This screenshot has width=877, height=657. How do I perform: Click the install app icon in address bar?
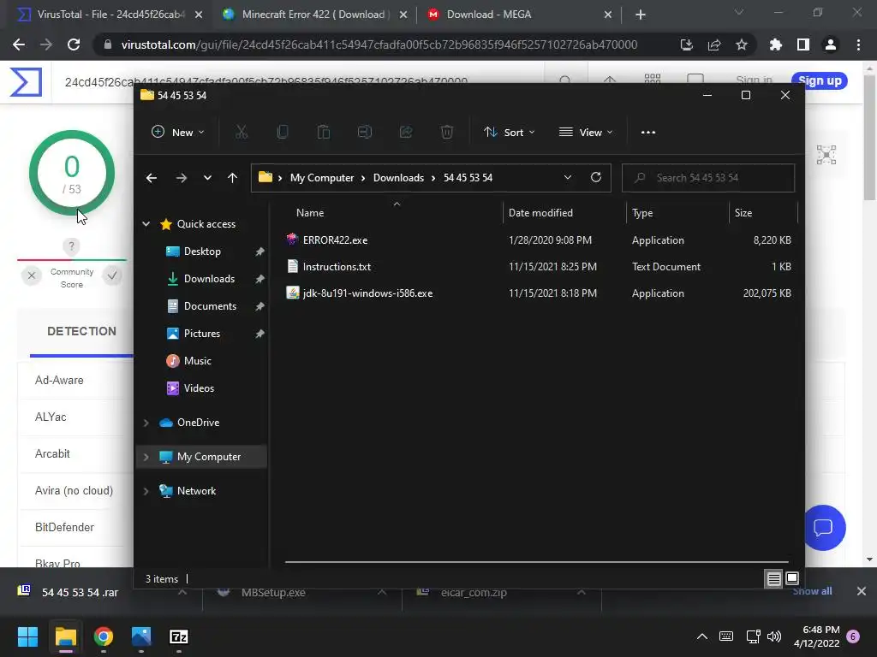(686, 44)
